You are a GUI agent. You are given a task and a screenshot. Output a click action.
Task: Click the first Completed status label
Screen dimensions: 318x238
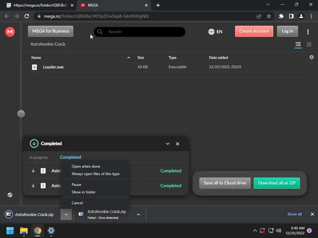[171, 171]
